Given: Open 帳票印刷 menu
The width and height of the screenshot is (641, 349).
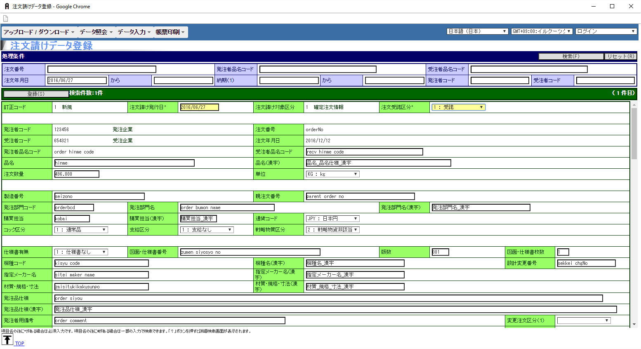Looking at the screenshot, I should 170,32.
